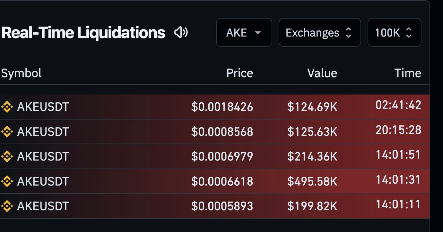The width and height of the screenshot is (443, 232).
Task: Open the AKE coin dropdown
Action: (x=244, y=32)
